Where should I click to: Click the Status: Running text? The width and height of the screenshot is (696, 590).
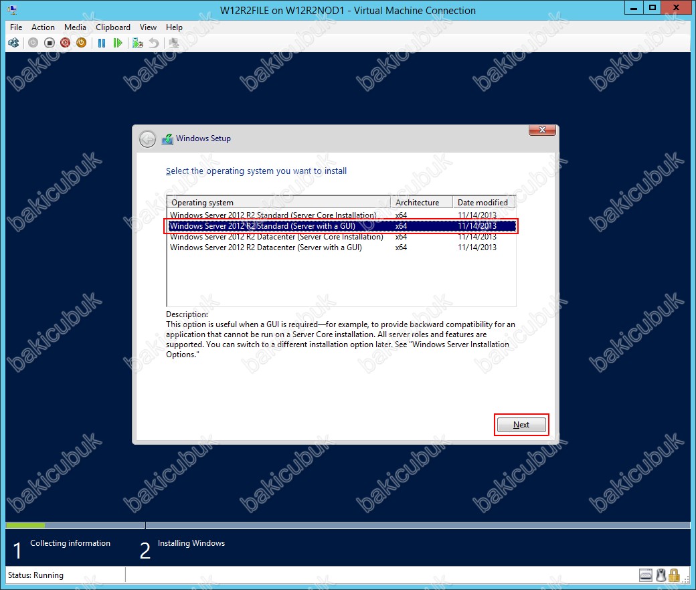click(35, 575)
